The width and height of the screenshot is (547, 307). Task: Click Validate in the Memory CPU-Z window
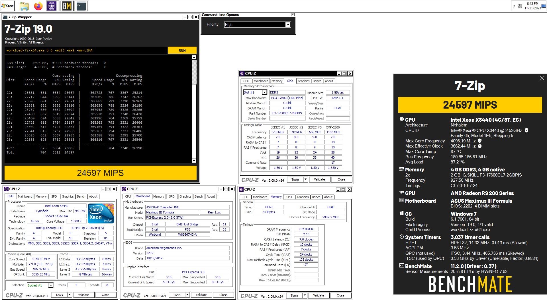(x=319, y=295)
